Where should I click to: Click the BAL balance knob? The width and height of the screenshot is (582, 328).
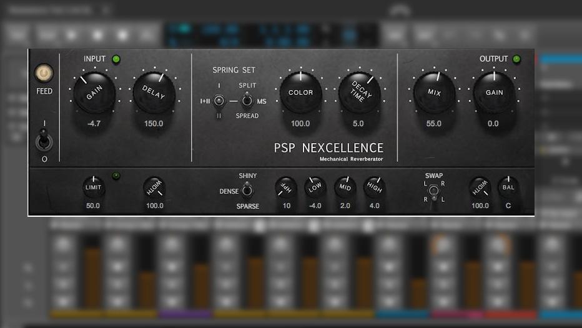coord(508,187)
